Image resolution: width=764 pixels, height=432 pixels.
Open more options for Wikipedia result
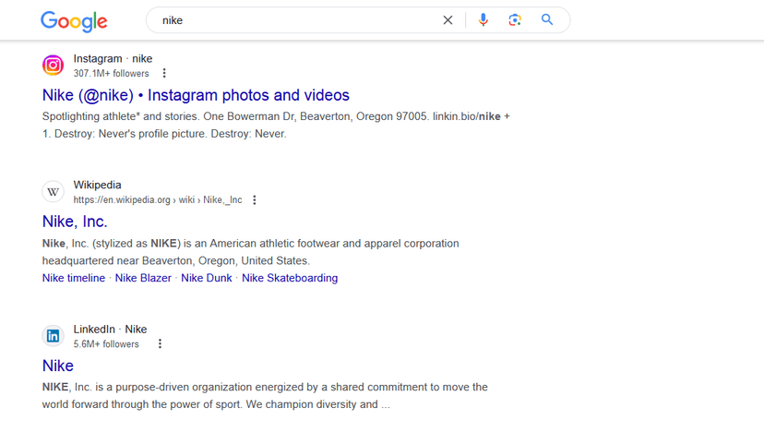tap(255, 200)
